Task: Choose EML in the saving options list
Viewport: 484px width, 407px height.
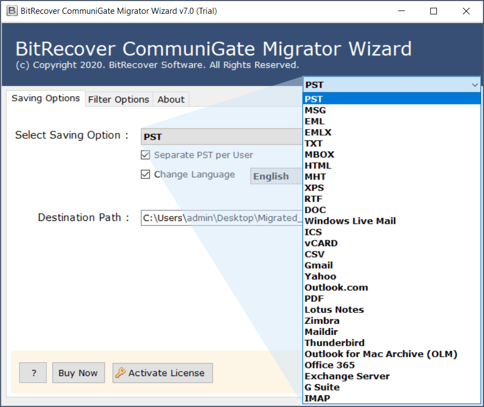Action: click(392, 121)
